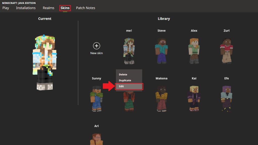Image resolution: width=258 pixels, height=145 pixels.
Task: Click the 'Kai' skin name
Action: [x=194, y=79]
